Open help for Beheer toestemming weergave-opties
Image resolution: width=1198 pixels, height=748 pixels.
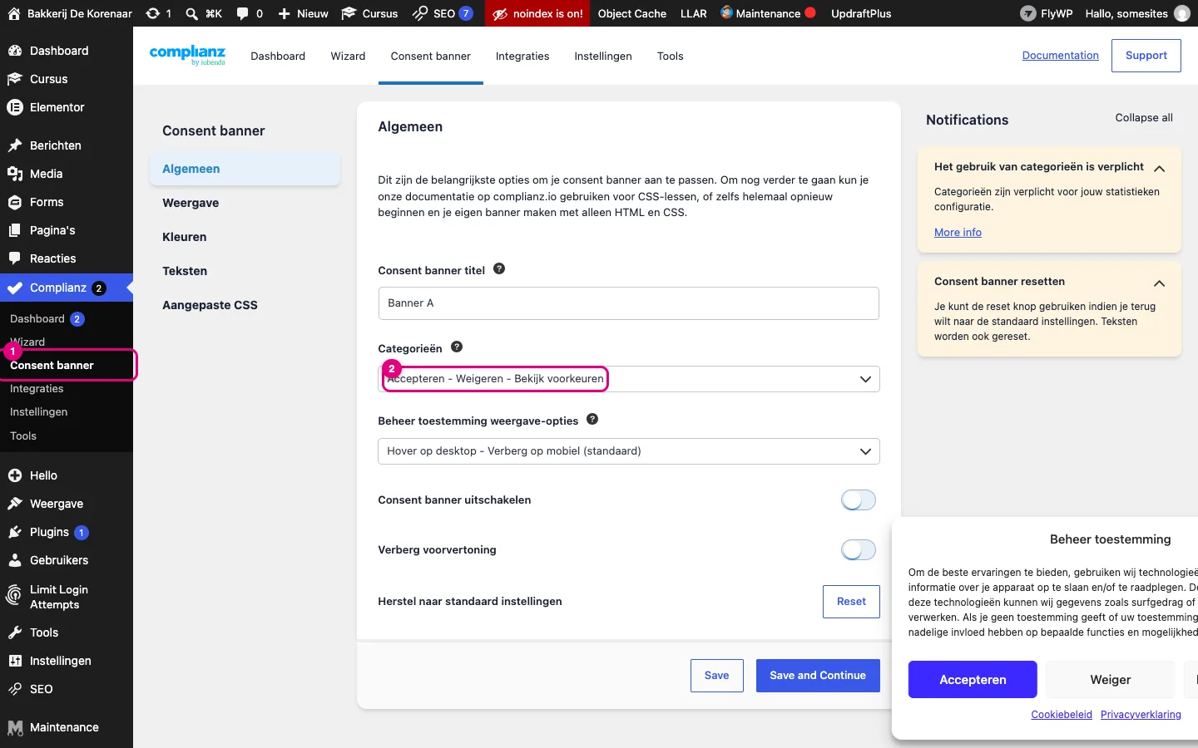[592, 419]
